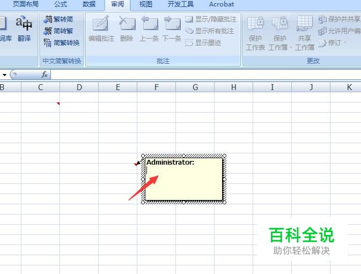Open the 数据 ribbon tab
Screen dimensions: 361x274
pyautogui.click(x=89, y=4)
